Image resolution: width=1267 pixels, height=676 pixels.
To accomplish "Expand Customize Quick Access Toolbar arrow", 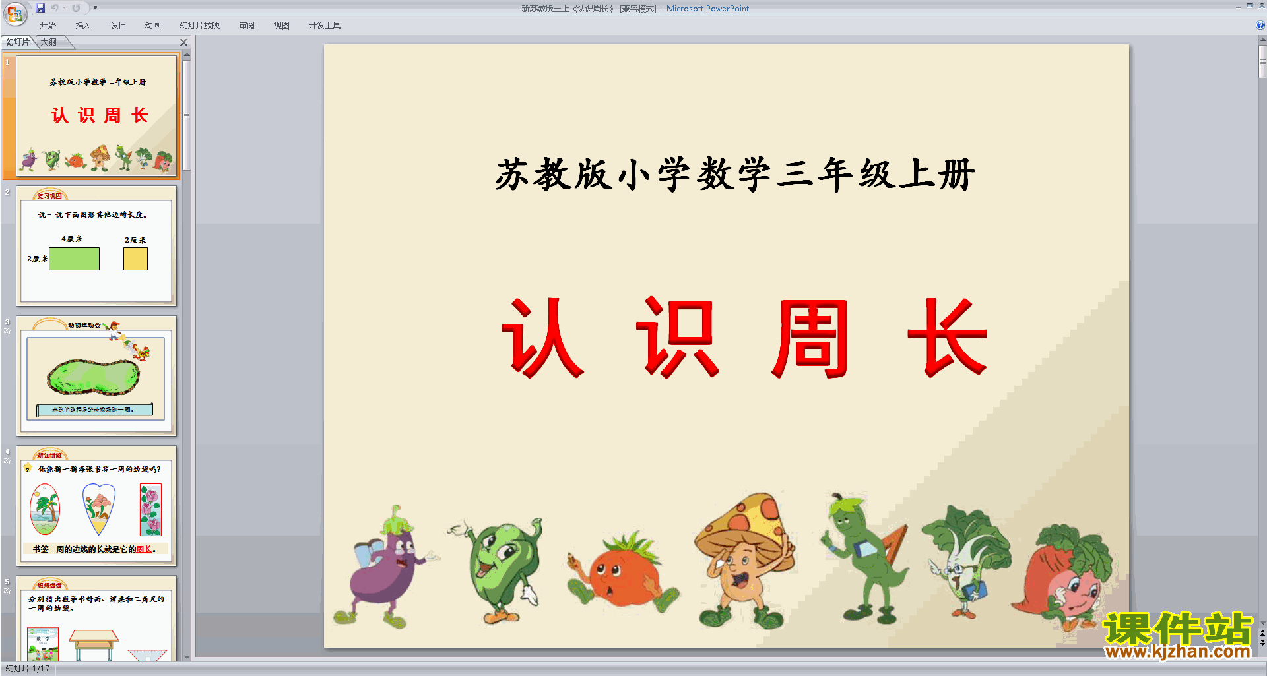I will (x=95, y=8).
